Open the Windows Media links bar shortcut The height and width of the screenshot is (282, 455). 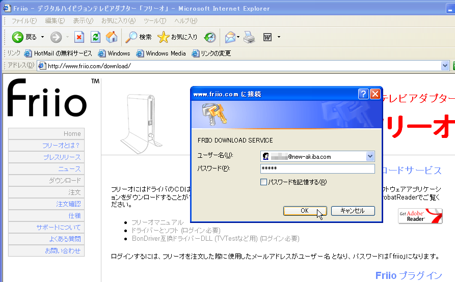(161, 53)
